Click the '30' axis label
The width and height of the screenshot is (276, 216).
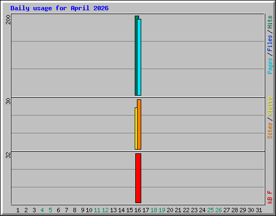tap(8, 101)
